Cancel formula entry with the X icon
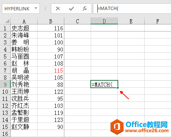Viewport: 171px width, 137px height. pos(58,9)
